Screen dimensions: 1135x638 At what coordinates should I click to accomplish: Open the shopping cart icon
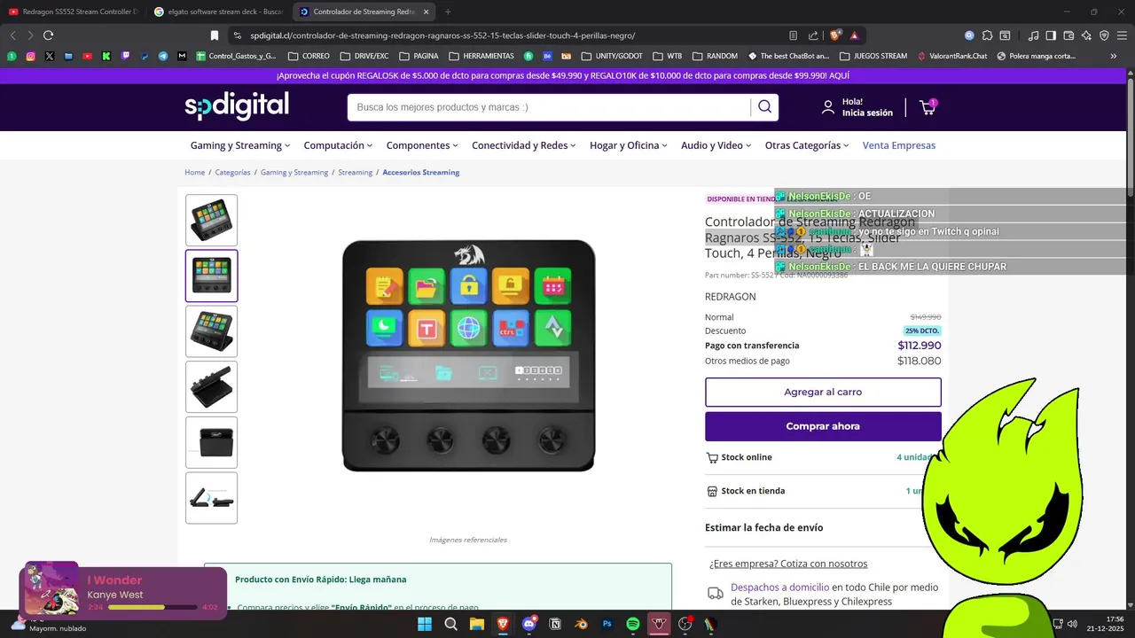tap(928, 107)
